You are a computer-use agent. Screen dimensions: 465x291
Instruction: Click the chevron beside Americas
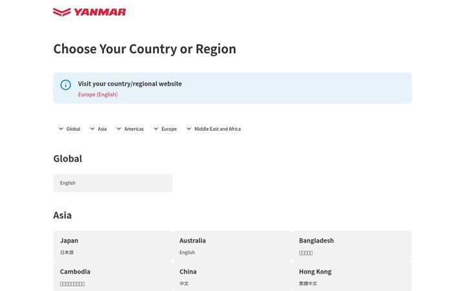tap(119, 129)
